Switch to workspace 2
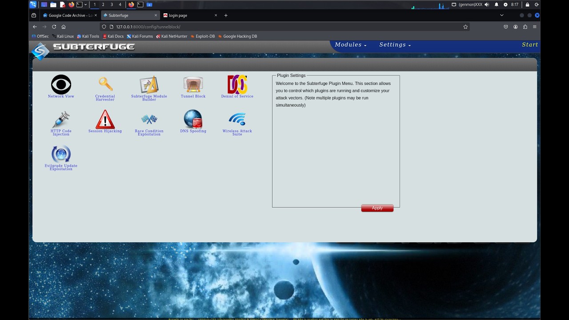Screen dimensions: 569x320 click(x=103, y=4)
